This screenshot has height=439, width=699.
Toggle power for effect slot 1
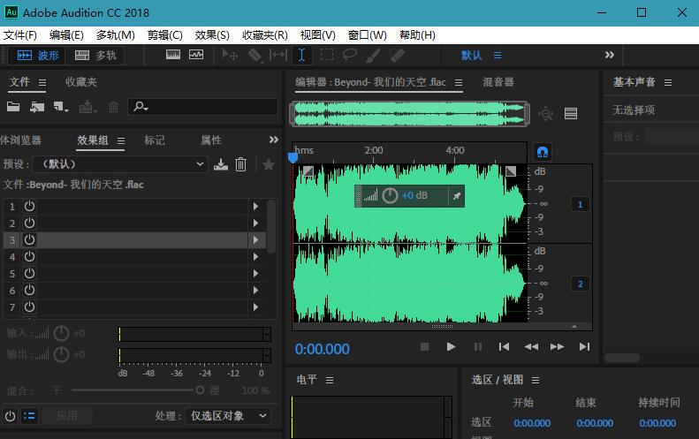point(29,207)
